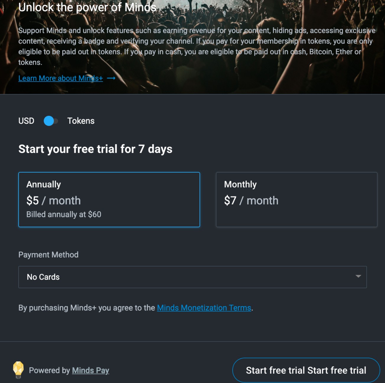Open the No Cards payment dropdown
Image resolution: width=385 pixels, height=383 pixels.
pos(192,277)
